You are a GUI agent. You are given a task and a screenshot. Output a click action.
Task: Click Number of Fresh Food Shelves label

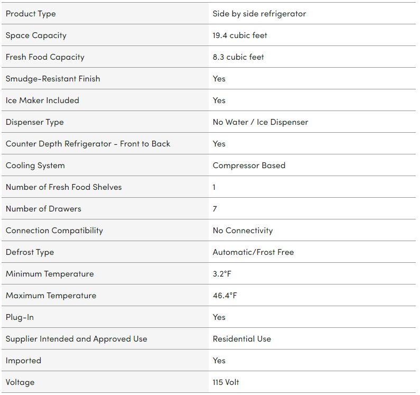point(63,187)
